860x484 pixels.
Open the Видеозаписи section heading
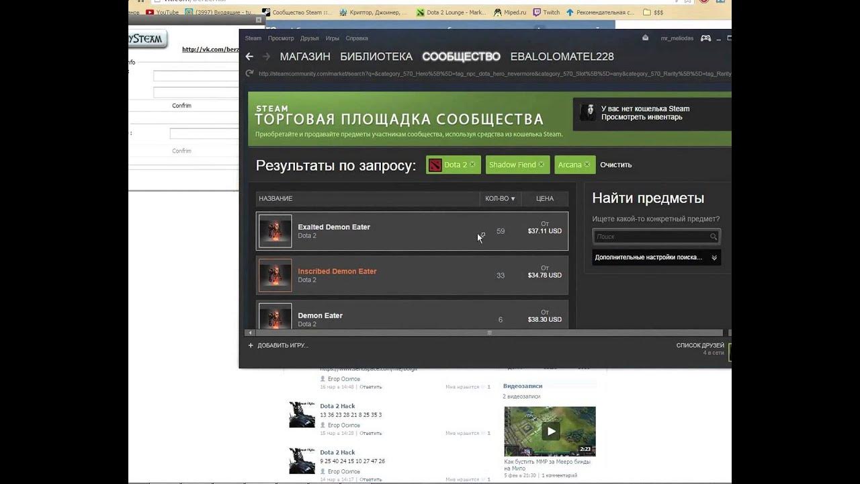pos(523,386)
